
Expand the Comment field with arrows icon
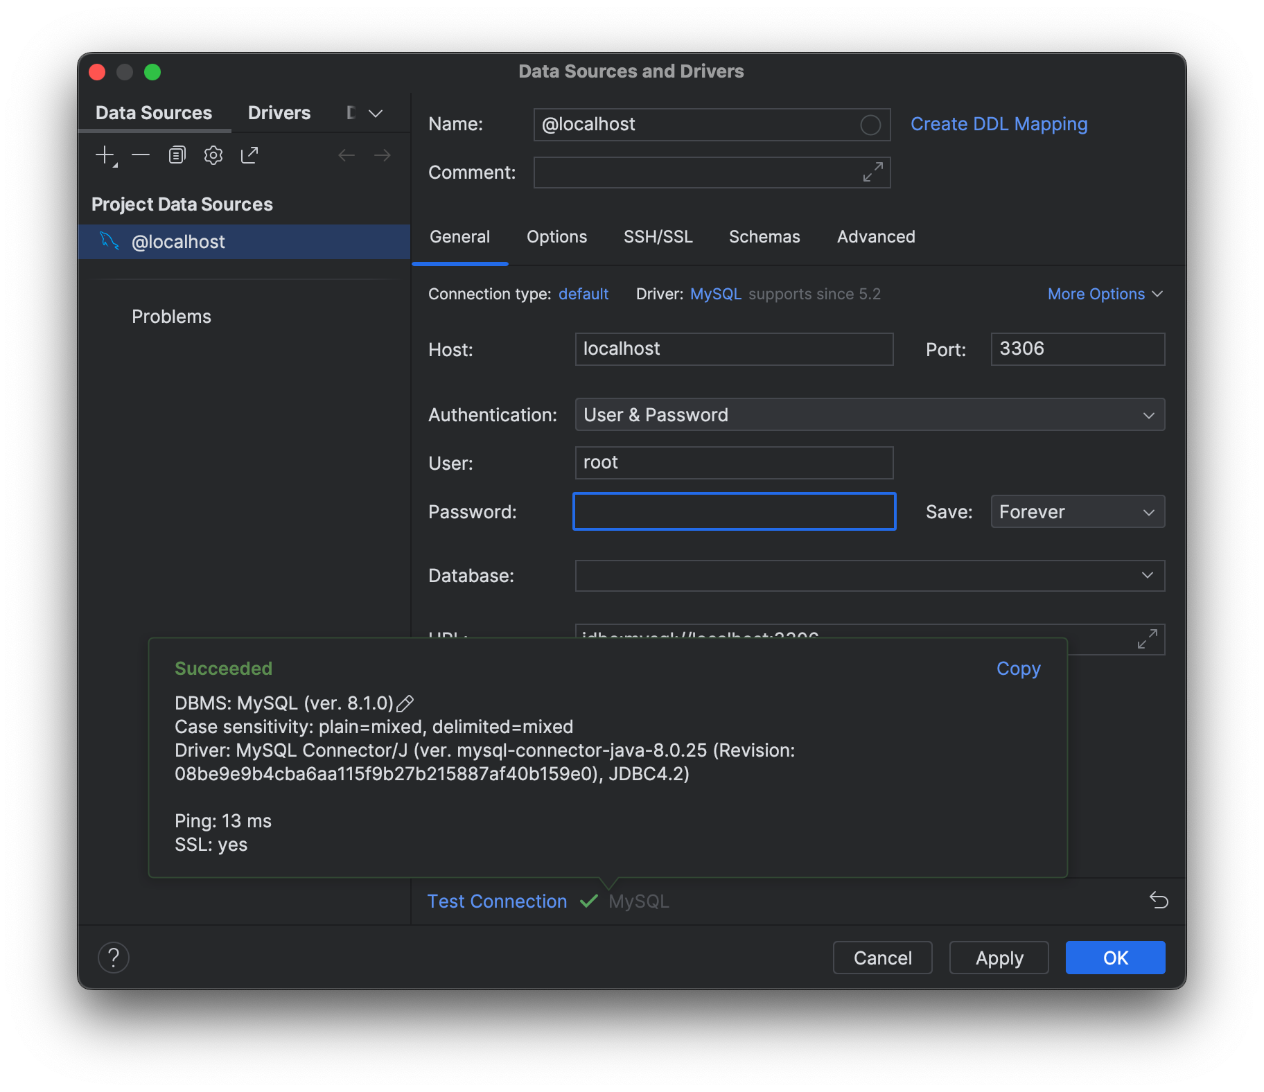pyautogui.click(x=872, y=172)
